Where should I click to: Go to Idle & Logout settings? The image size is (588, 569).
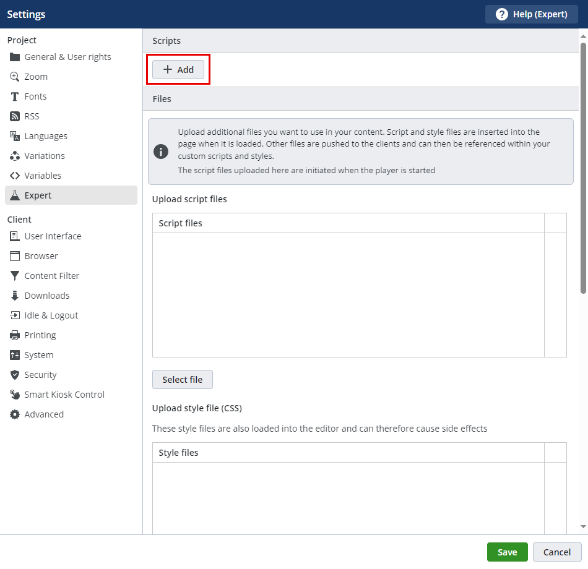pos(51,315)
